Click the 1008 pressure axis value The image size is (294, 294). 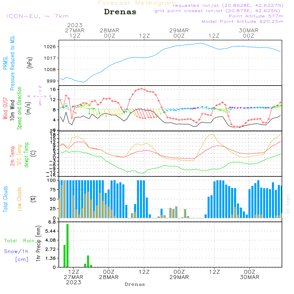click(x=50, y=70)
